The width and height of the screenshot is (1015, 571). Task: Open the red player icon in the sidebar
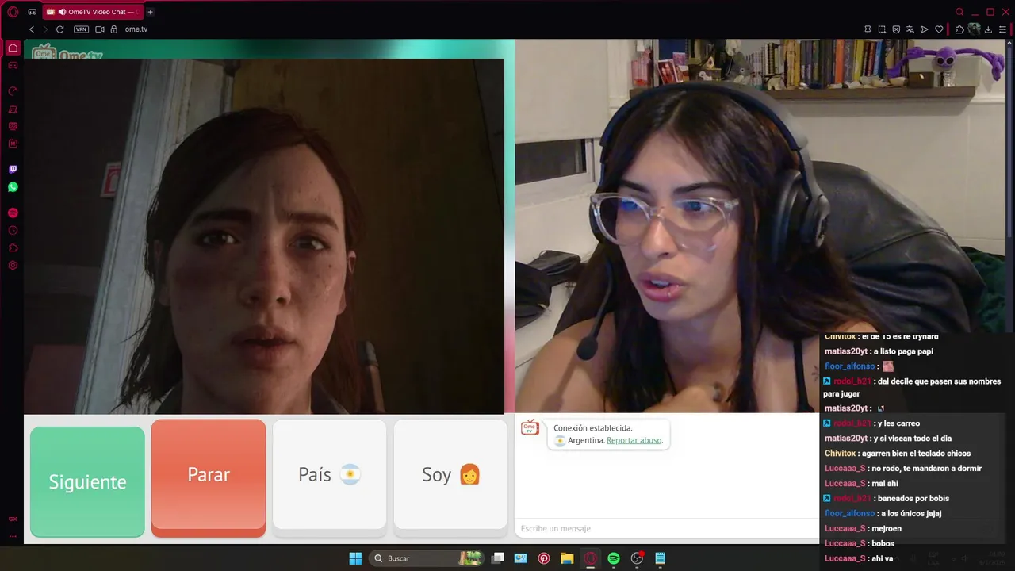click(13, 213)
